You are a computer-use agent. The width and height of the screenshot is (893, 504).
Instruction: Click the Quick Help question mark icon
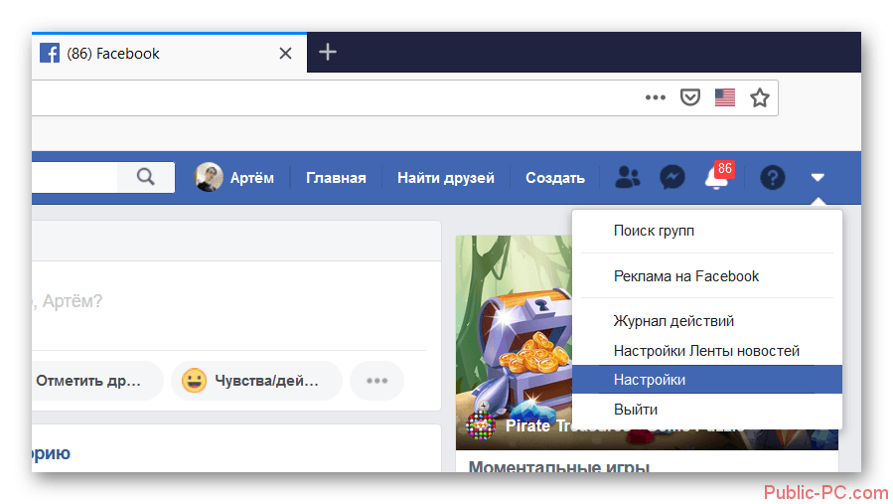(x=772, y=178)
